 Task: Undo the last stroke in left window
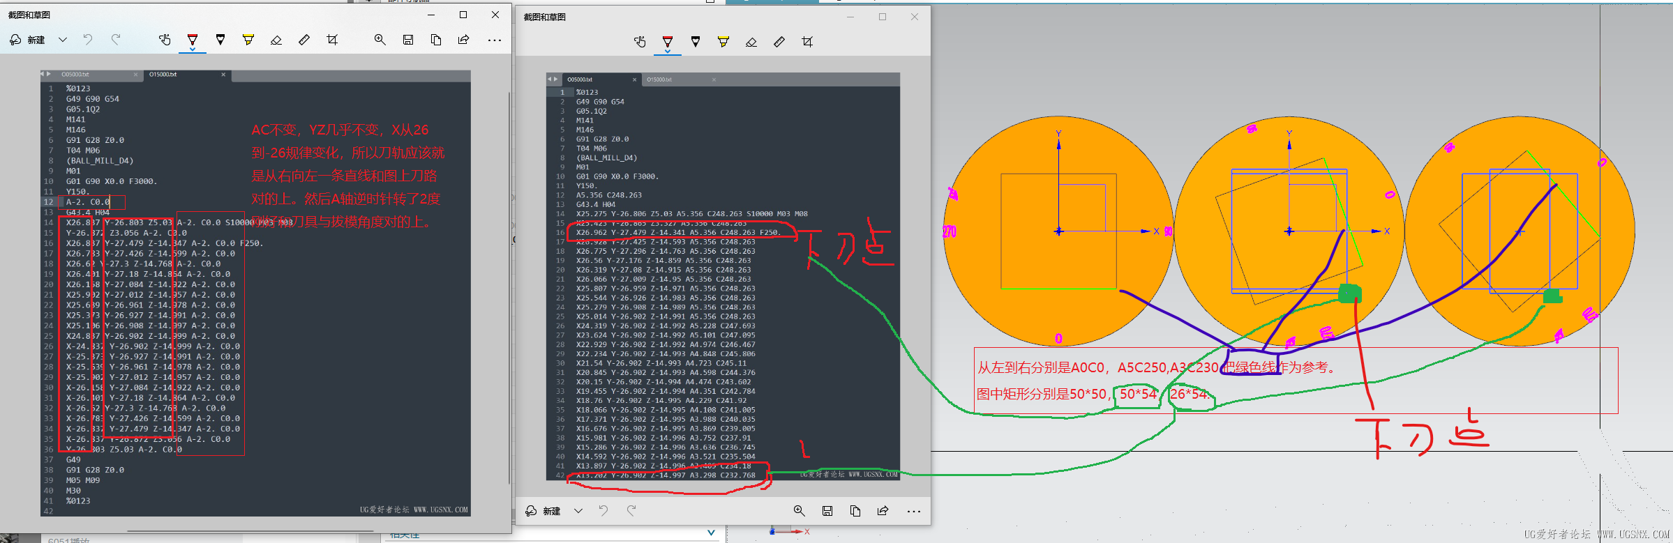[88, 40]
